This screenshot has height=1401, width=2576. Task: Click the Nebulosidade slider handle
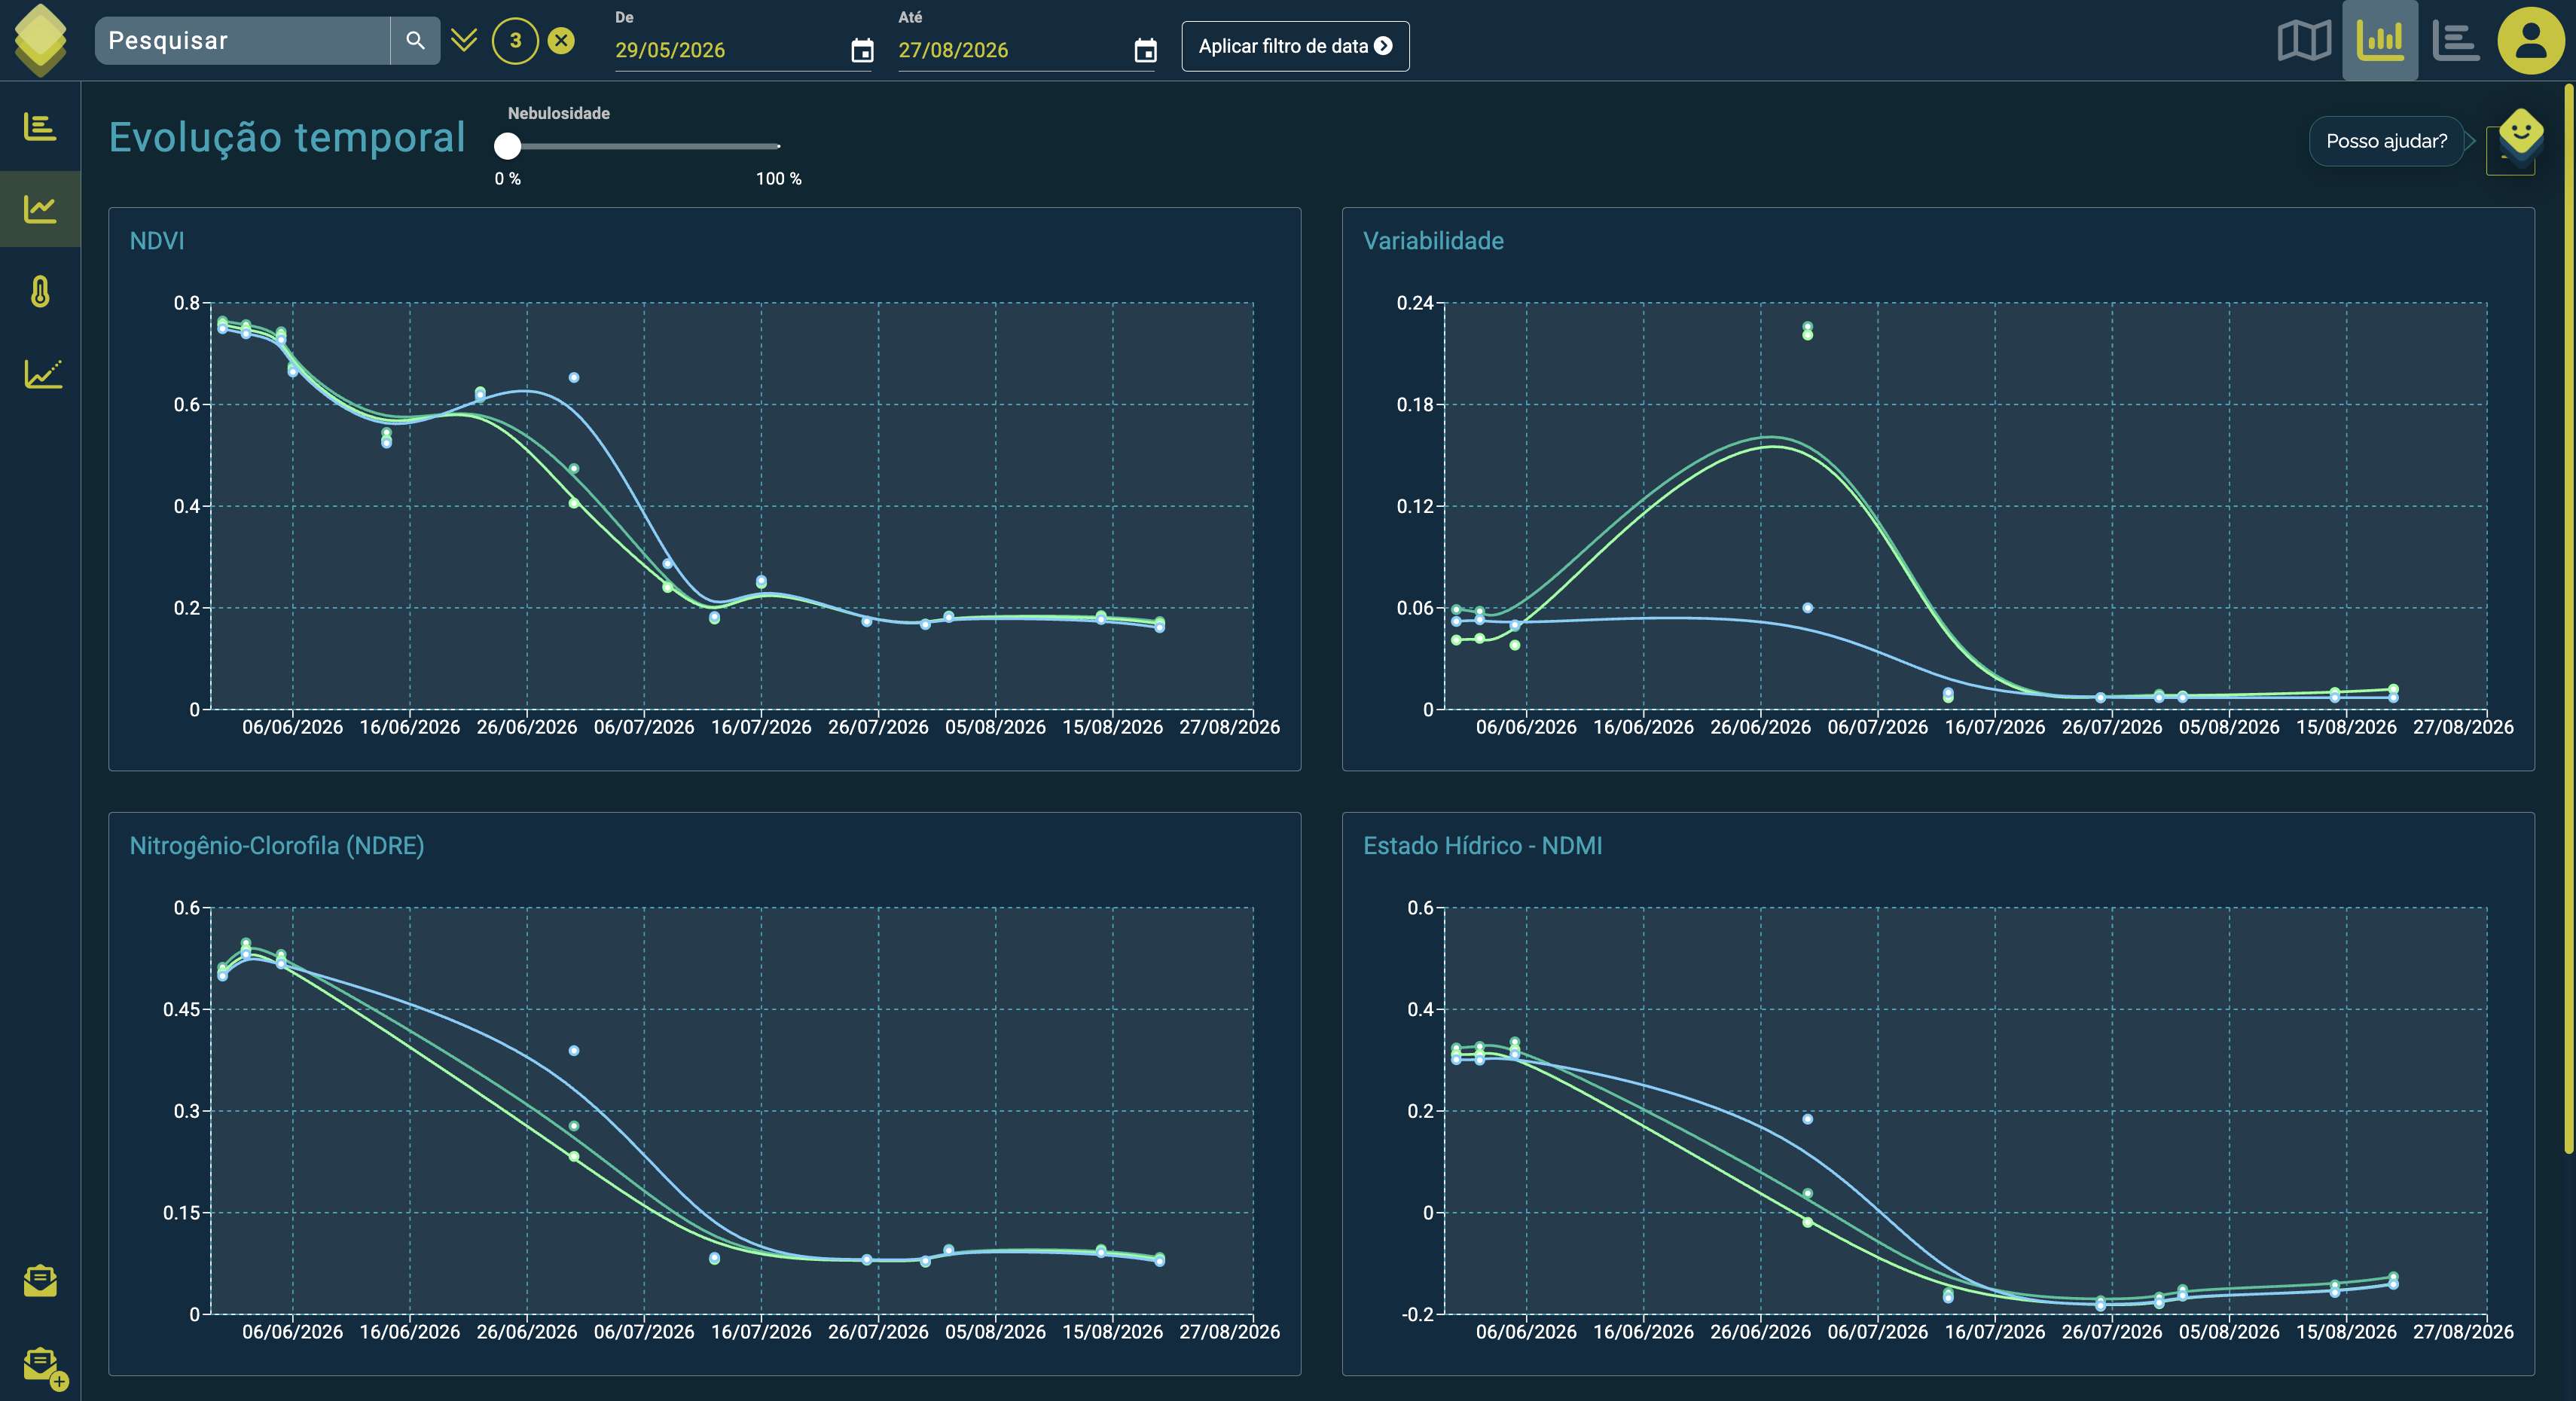pyautogui.click(x=508, y=146)
